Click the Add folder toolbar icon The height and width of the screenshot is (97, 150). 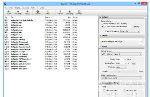tap(18, 11)
